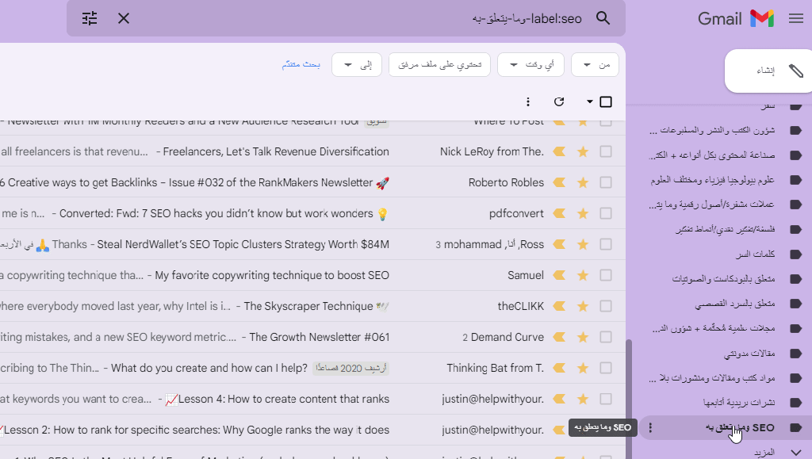The width and height of the screenshot is (812, 459).
Task: Open the "أي وقت" date filter dropdown
Action: (x=530, y=65)
